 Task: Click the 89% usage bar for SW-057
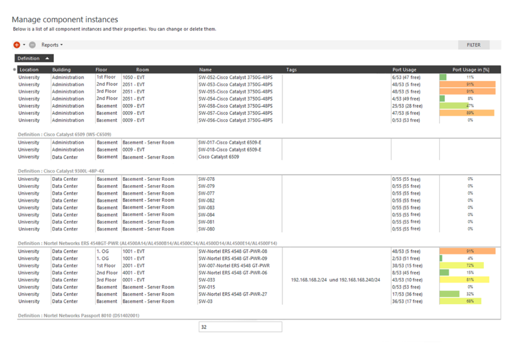[x=467, y=113]
